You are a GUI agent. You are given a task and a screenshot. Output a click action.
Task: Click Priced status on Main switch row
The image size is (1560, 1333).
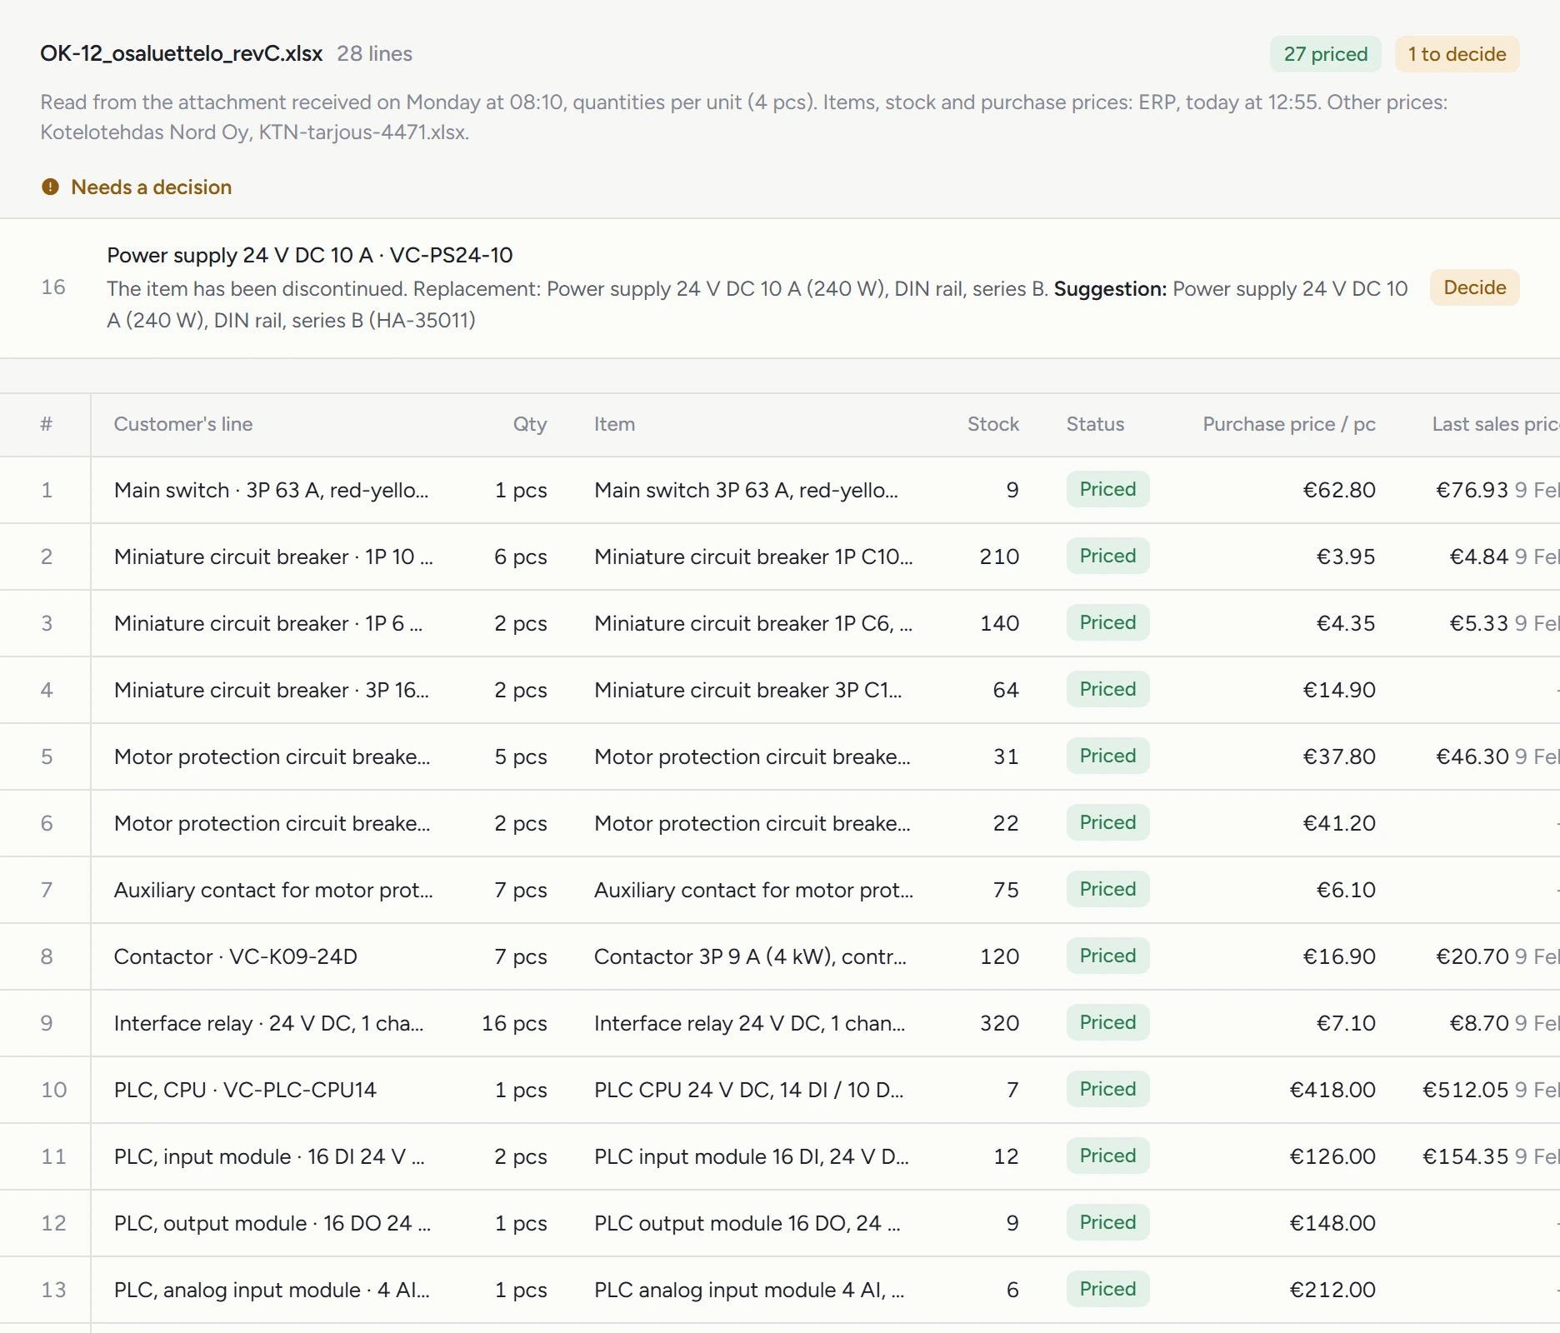coord(1107,489)
